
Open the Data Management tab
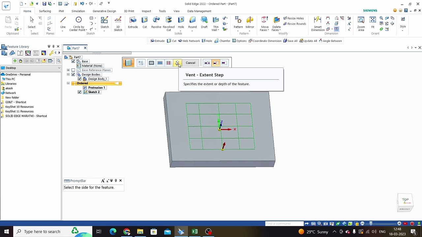tap(199, 11)
